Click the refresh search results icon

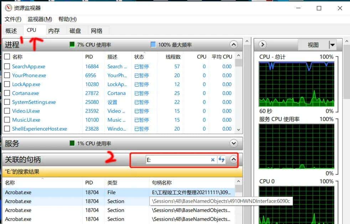coord(221,160)
